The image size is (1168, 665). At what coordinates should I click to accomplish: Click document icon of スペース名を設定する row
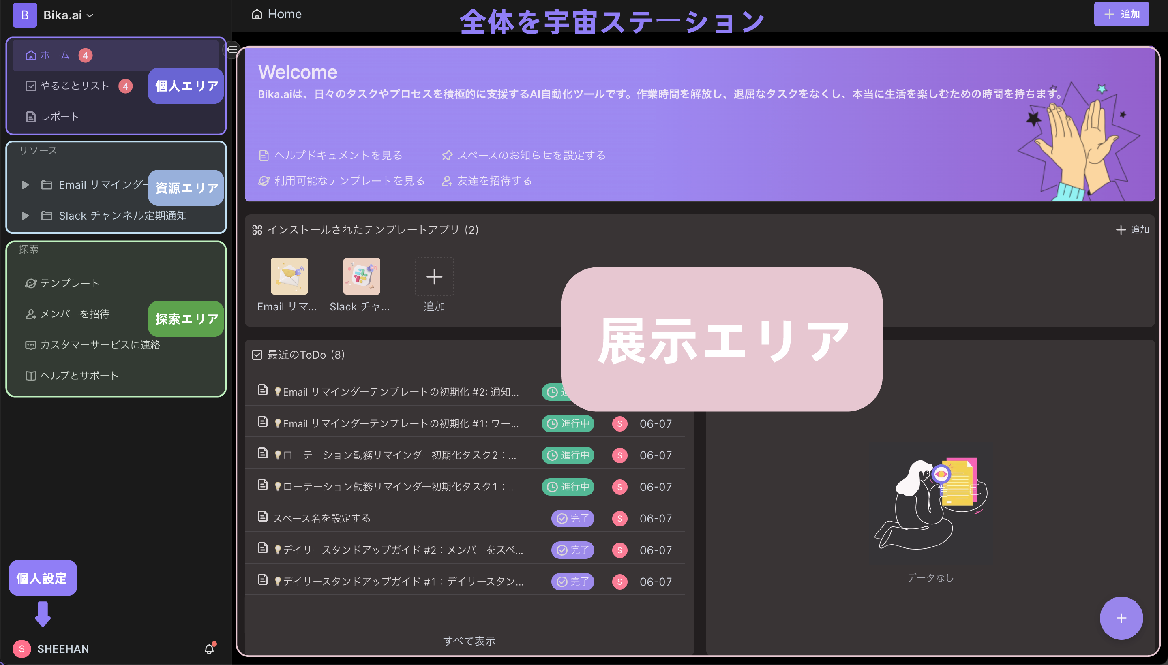click(x=263, y=516)
